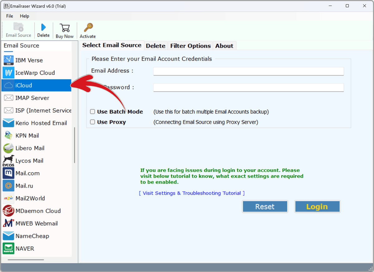Click the Email Address input field
The image size is (374, 272).
pyautogui.click(x=248, y=71)
